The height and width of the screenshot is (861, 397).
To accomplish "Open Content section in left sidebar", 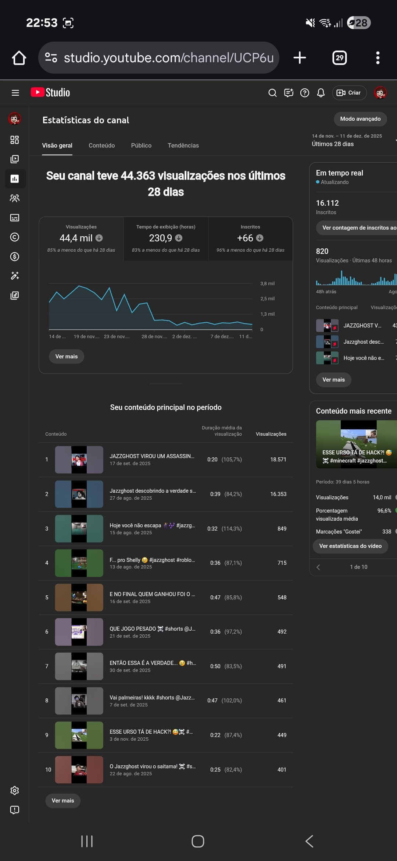I will pyautogui.click(x=15, y=159).
